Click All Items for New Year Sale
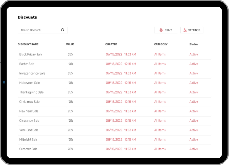 point(160,111)
